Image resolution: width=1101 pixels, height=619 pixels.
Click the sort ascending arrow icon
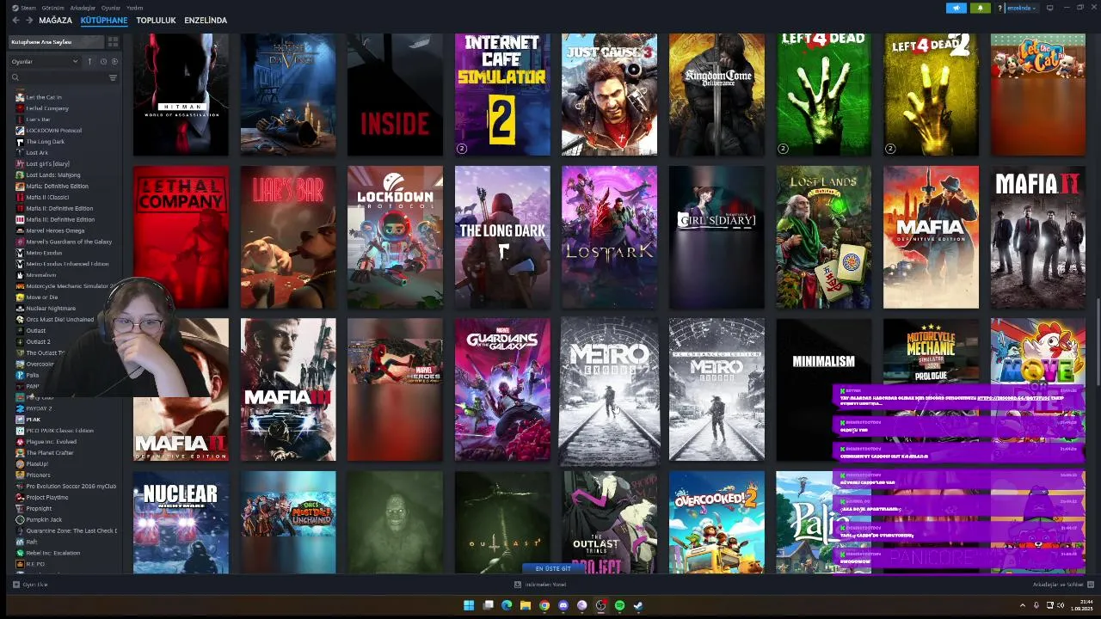pos(89,61)
